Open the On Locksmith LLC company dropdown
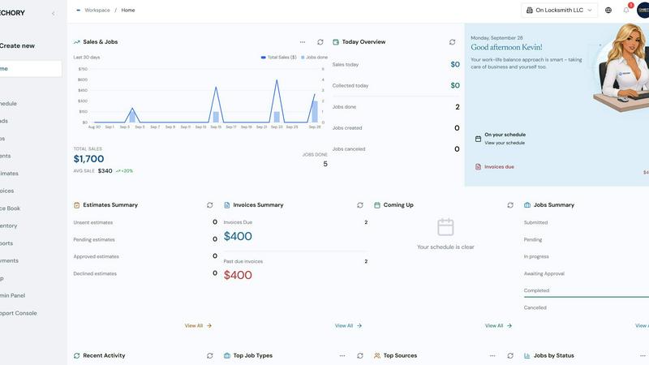This screenshot has width=649, height=365. 559,11
